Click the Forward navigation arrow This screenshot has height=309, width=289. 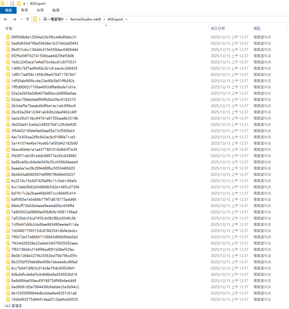[x=14, y=19]
